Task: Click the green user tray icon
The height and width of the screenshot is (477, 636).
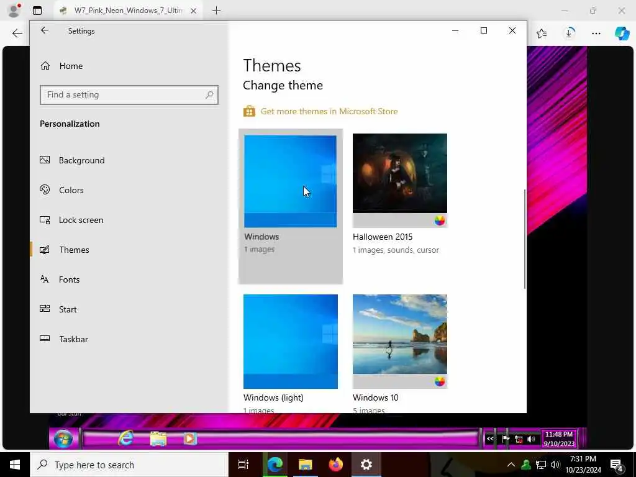Action: (526, 465)
